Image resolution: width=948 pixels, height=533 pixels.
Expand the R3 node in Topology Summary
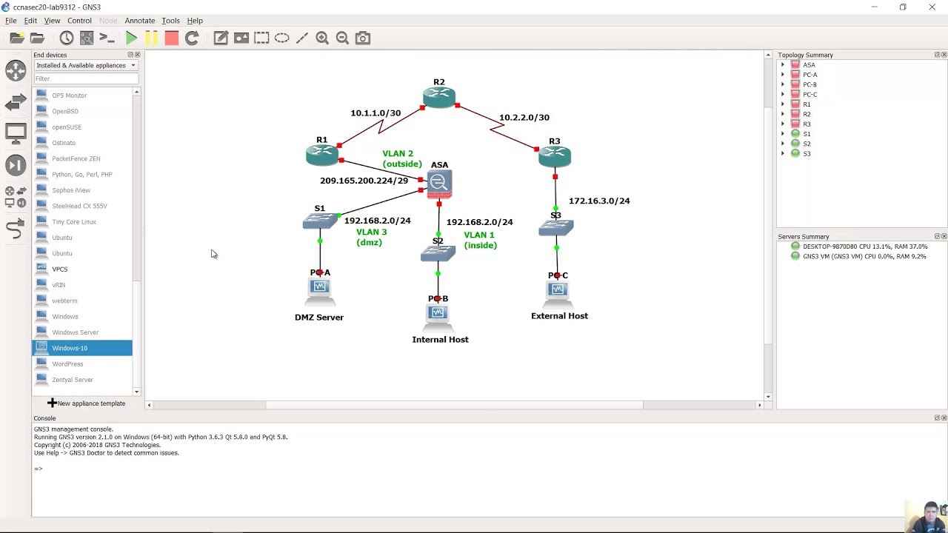(x=783, y=124)
